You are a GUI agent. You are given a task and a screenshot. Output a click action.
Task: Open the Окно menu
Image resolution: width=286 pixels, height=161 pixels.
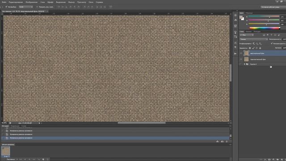(91, 2)
